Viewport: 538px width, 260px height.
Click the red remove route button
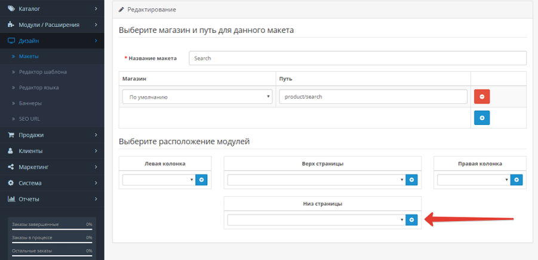(x=482, y=96)
